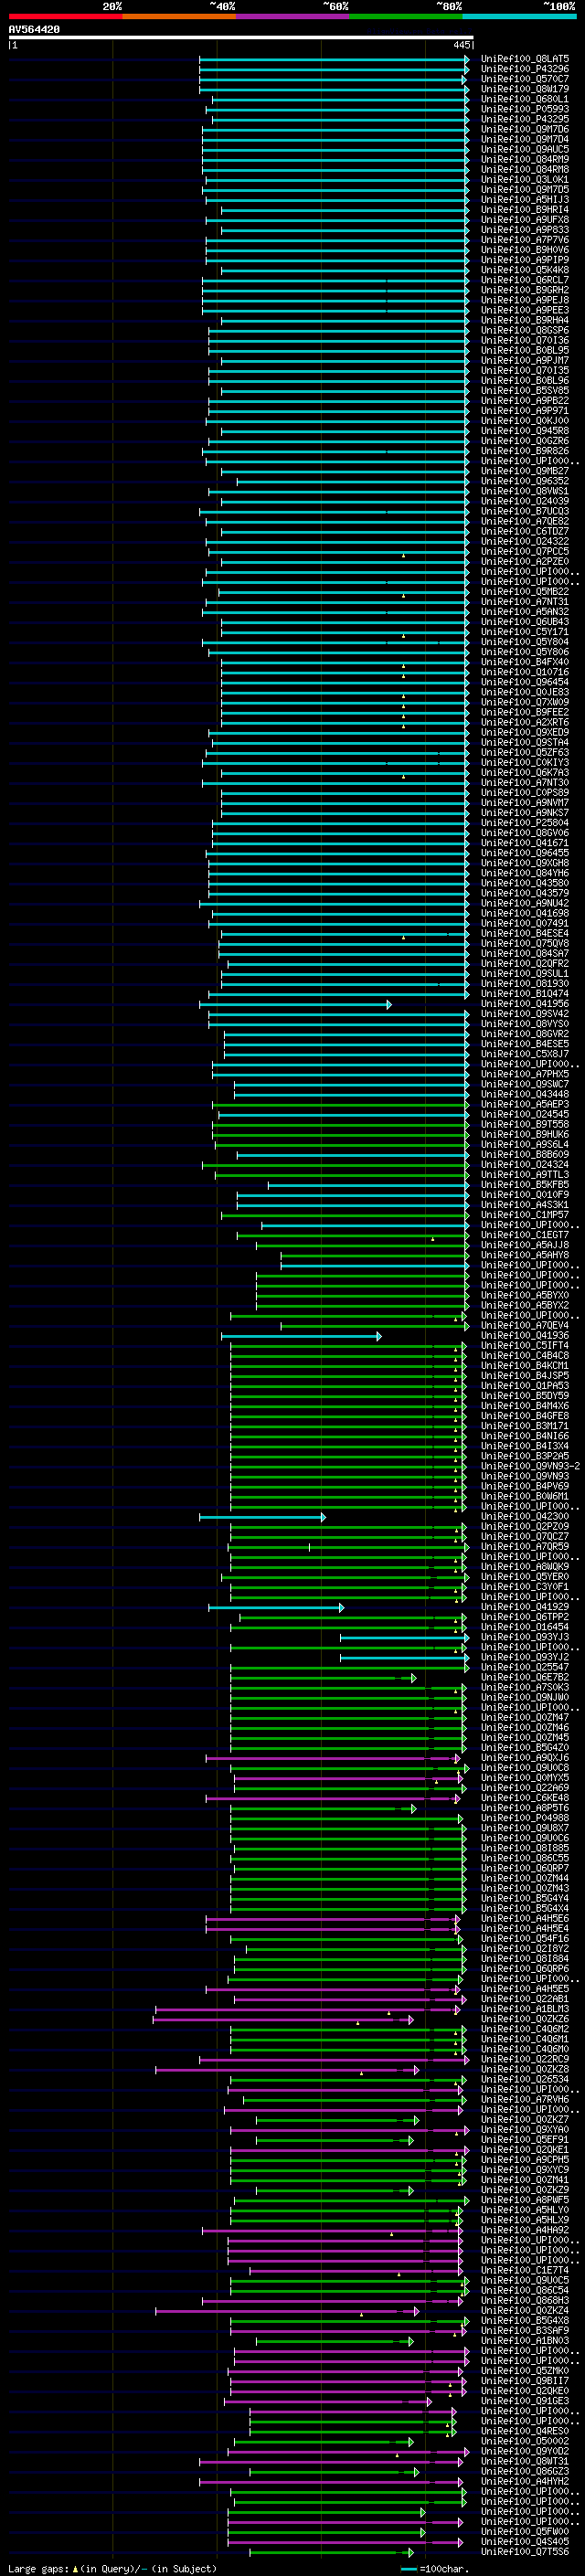
Task: Open hit UniRef100_Q5FW00
Action: click(525, 2531)
